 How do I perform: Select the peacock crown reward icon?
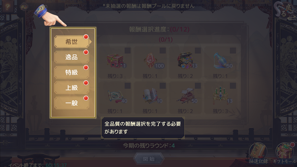(220, 95)
